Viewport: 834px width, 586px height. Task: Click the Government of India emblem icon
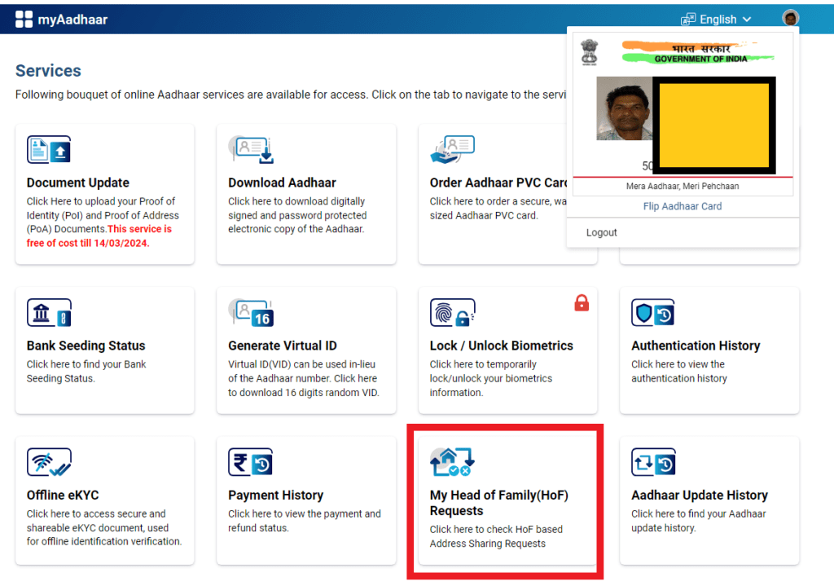[590, 52]
